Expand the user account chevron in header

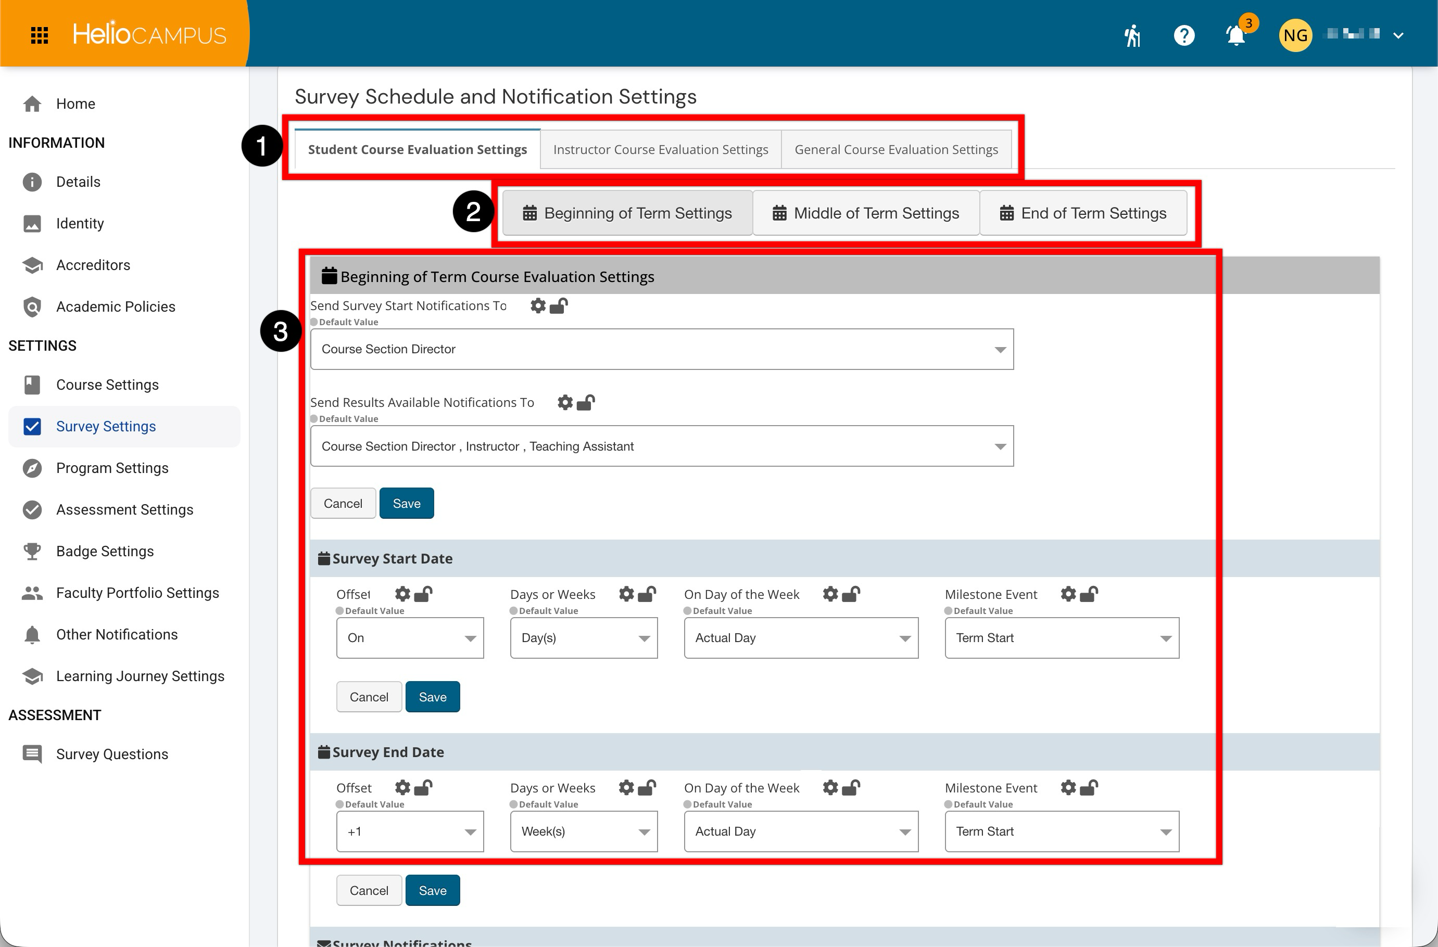tap(1398, 35)
